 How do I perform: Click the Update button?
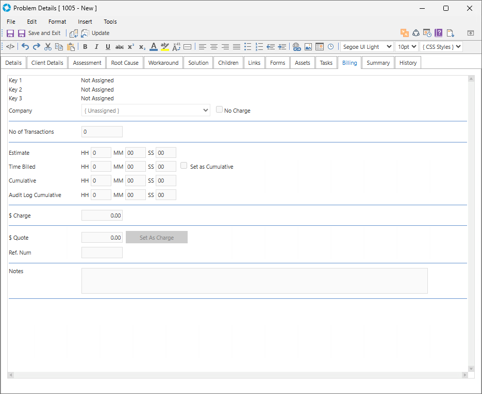point(95,33)
